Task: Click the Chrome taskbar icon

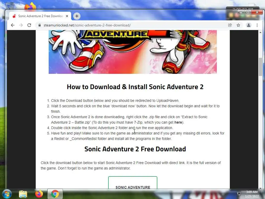Action: [55, 194]
